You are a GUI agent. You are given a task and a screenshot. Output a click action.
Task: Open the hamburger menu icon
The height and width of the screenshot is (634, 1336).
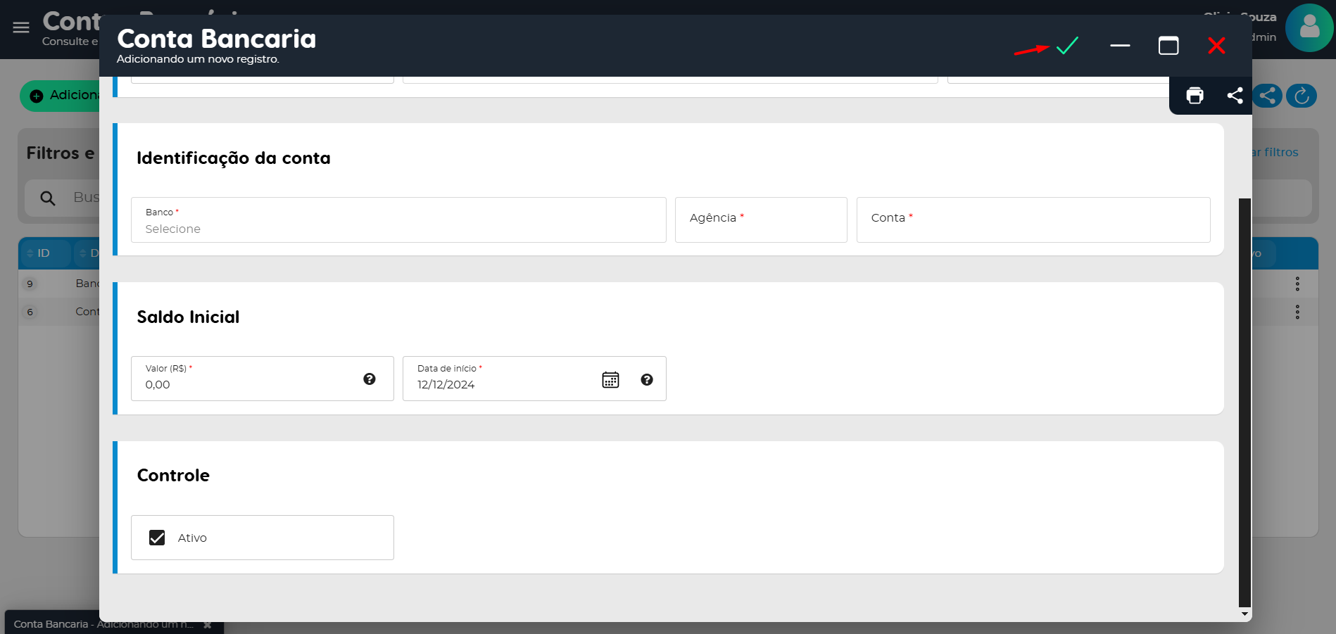(x=21, y=27)
